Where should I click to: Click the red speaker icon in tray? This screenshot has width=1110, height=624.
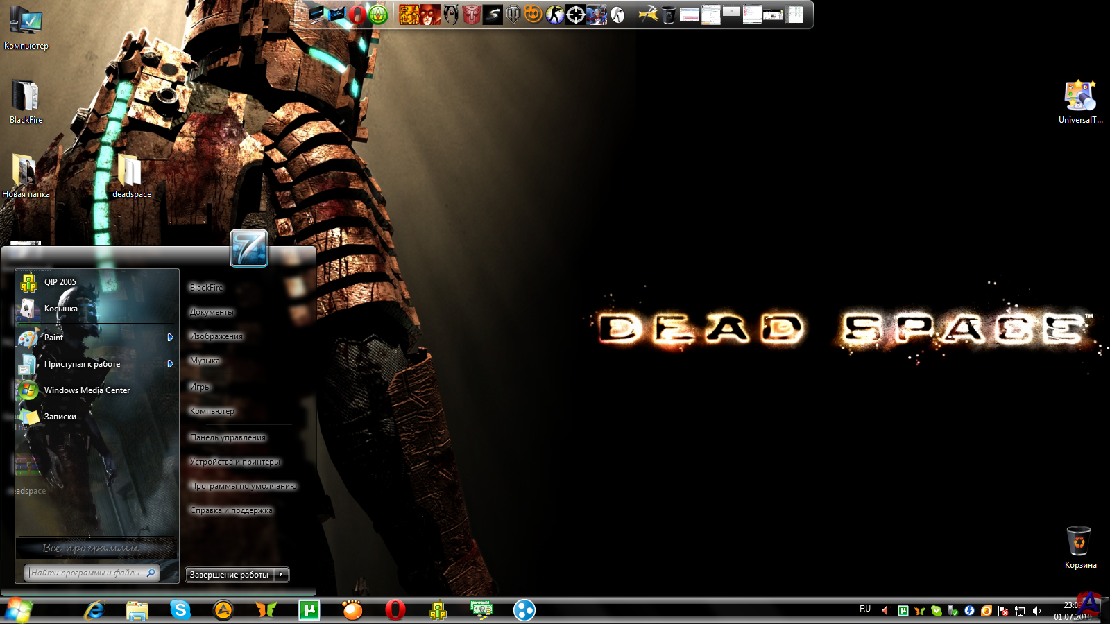886,611
